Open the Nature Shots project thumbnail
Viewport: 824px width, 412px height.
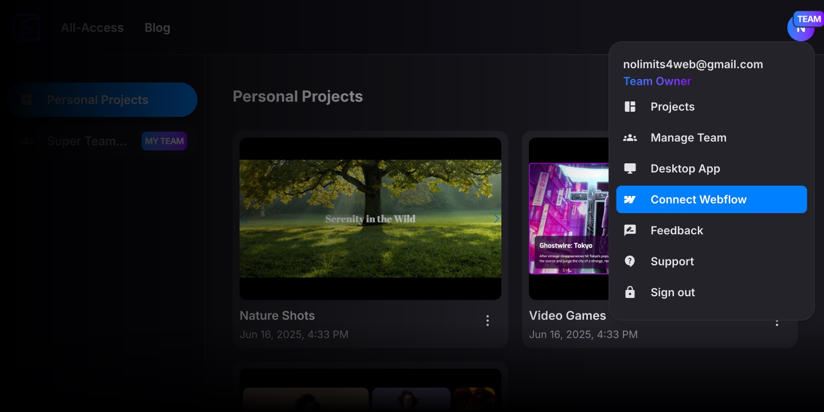coord(370,218)
